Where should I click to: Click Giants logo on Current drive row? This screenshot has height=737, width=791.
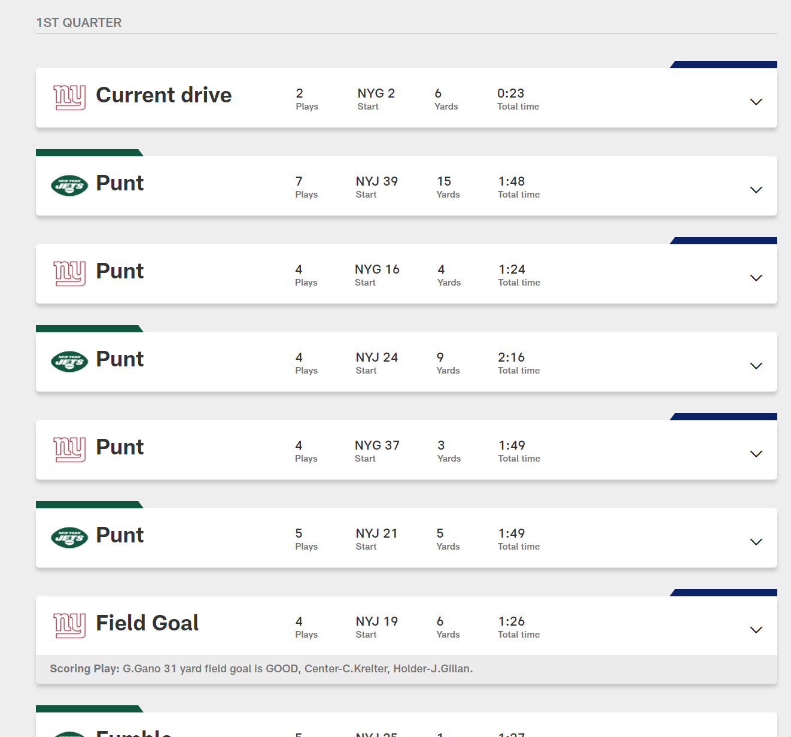(69, 98)
